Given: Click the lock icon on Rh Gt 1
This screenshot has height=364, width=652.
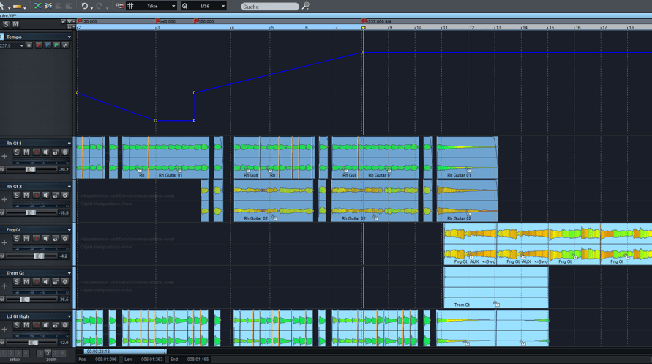Looking at the screenshot, I should coord(56,152).
